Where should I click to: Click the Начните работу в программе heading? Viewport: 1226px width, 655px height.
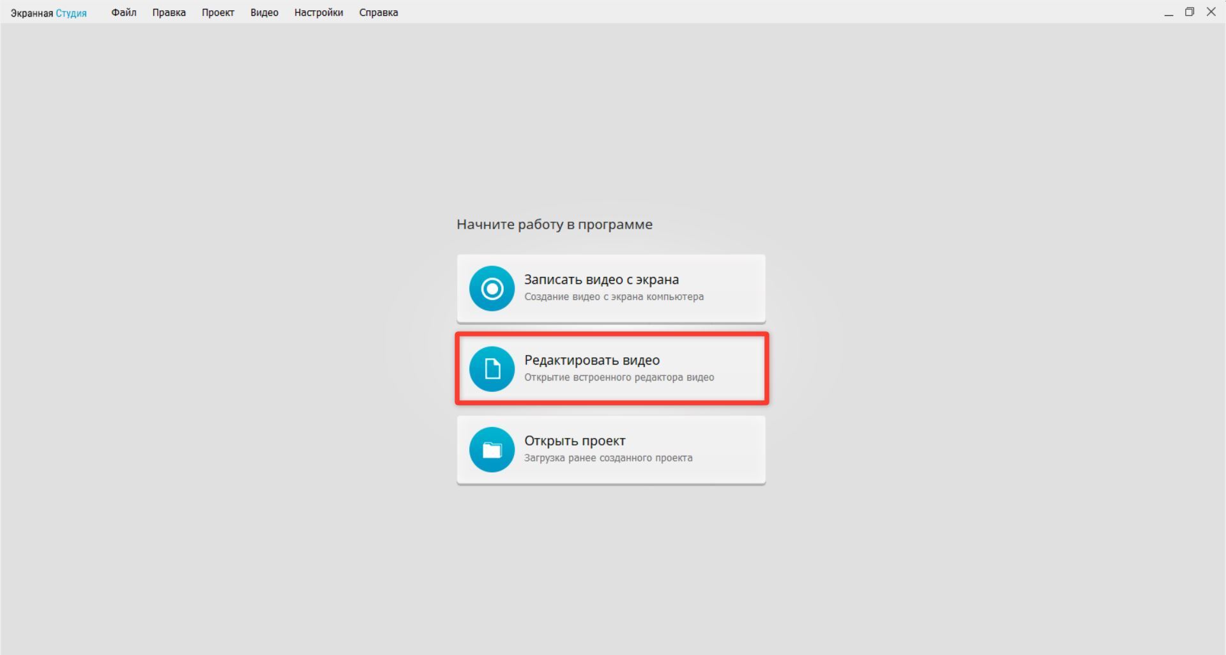click(554, 224)
